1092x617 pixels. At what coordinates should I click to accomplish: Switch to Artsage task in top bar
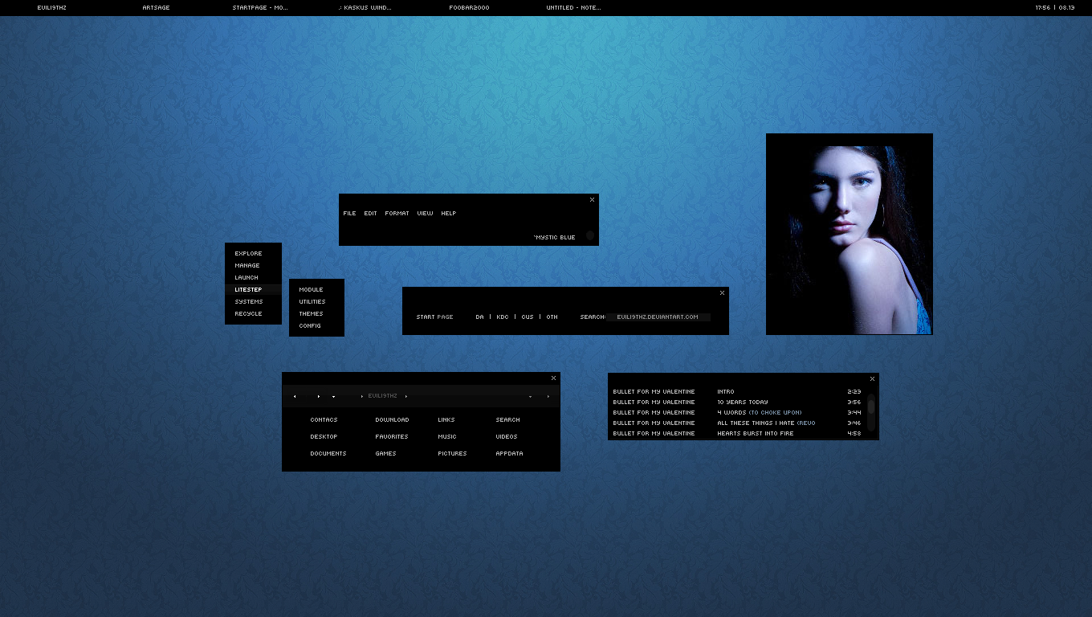coord(156,7)
